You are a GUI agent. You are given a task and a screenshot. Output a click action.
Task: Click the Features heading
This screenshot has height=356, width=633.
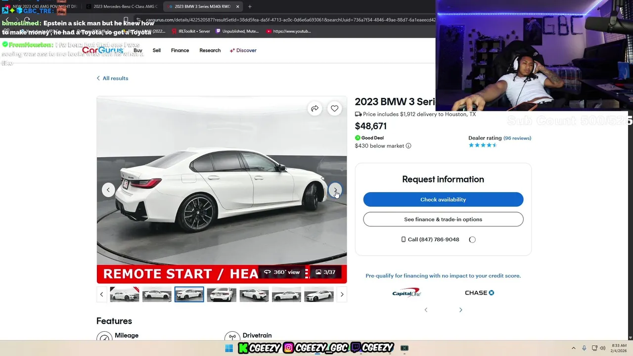(x=114, y=321)
